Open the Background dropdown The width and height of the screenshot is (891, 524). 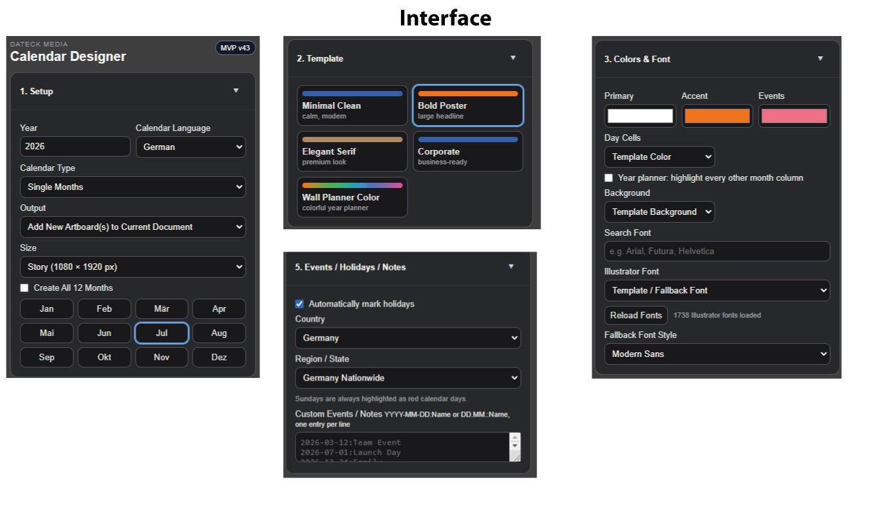click(x=659, y=212)
